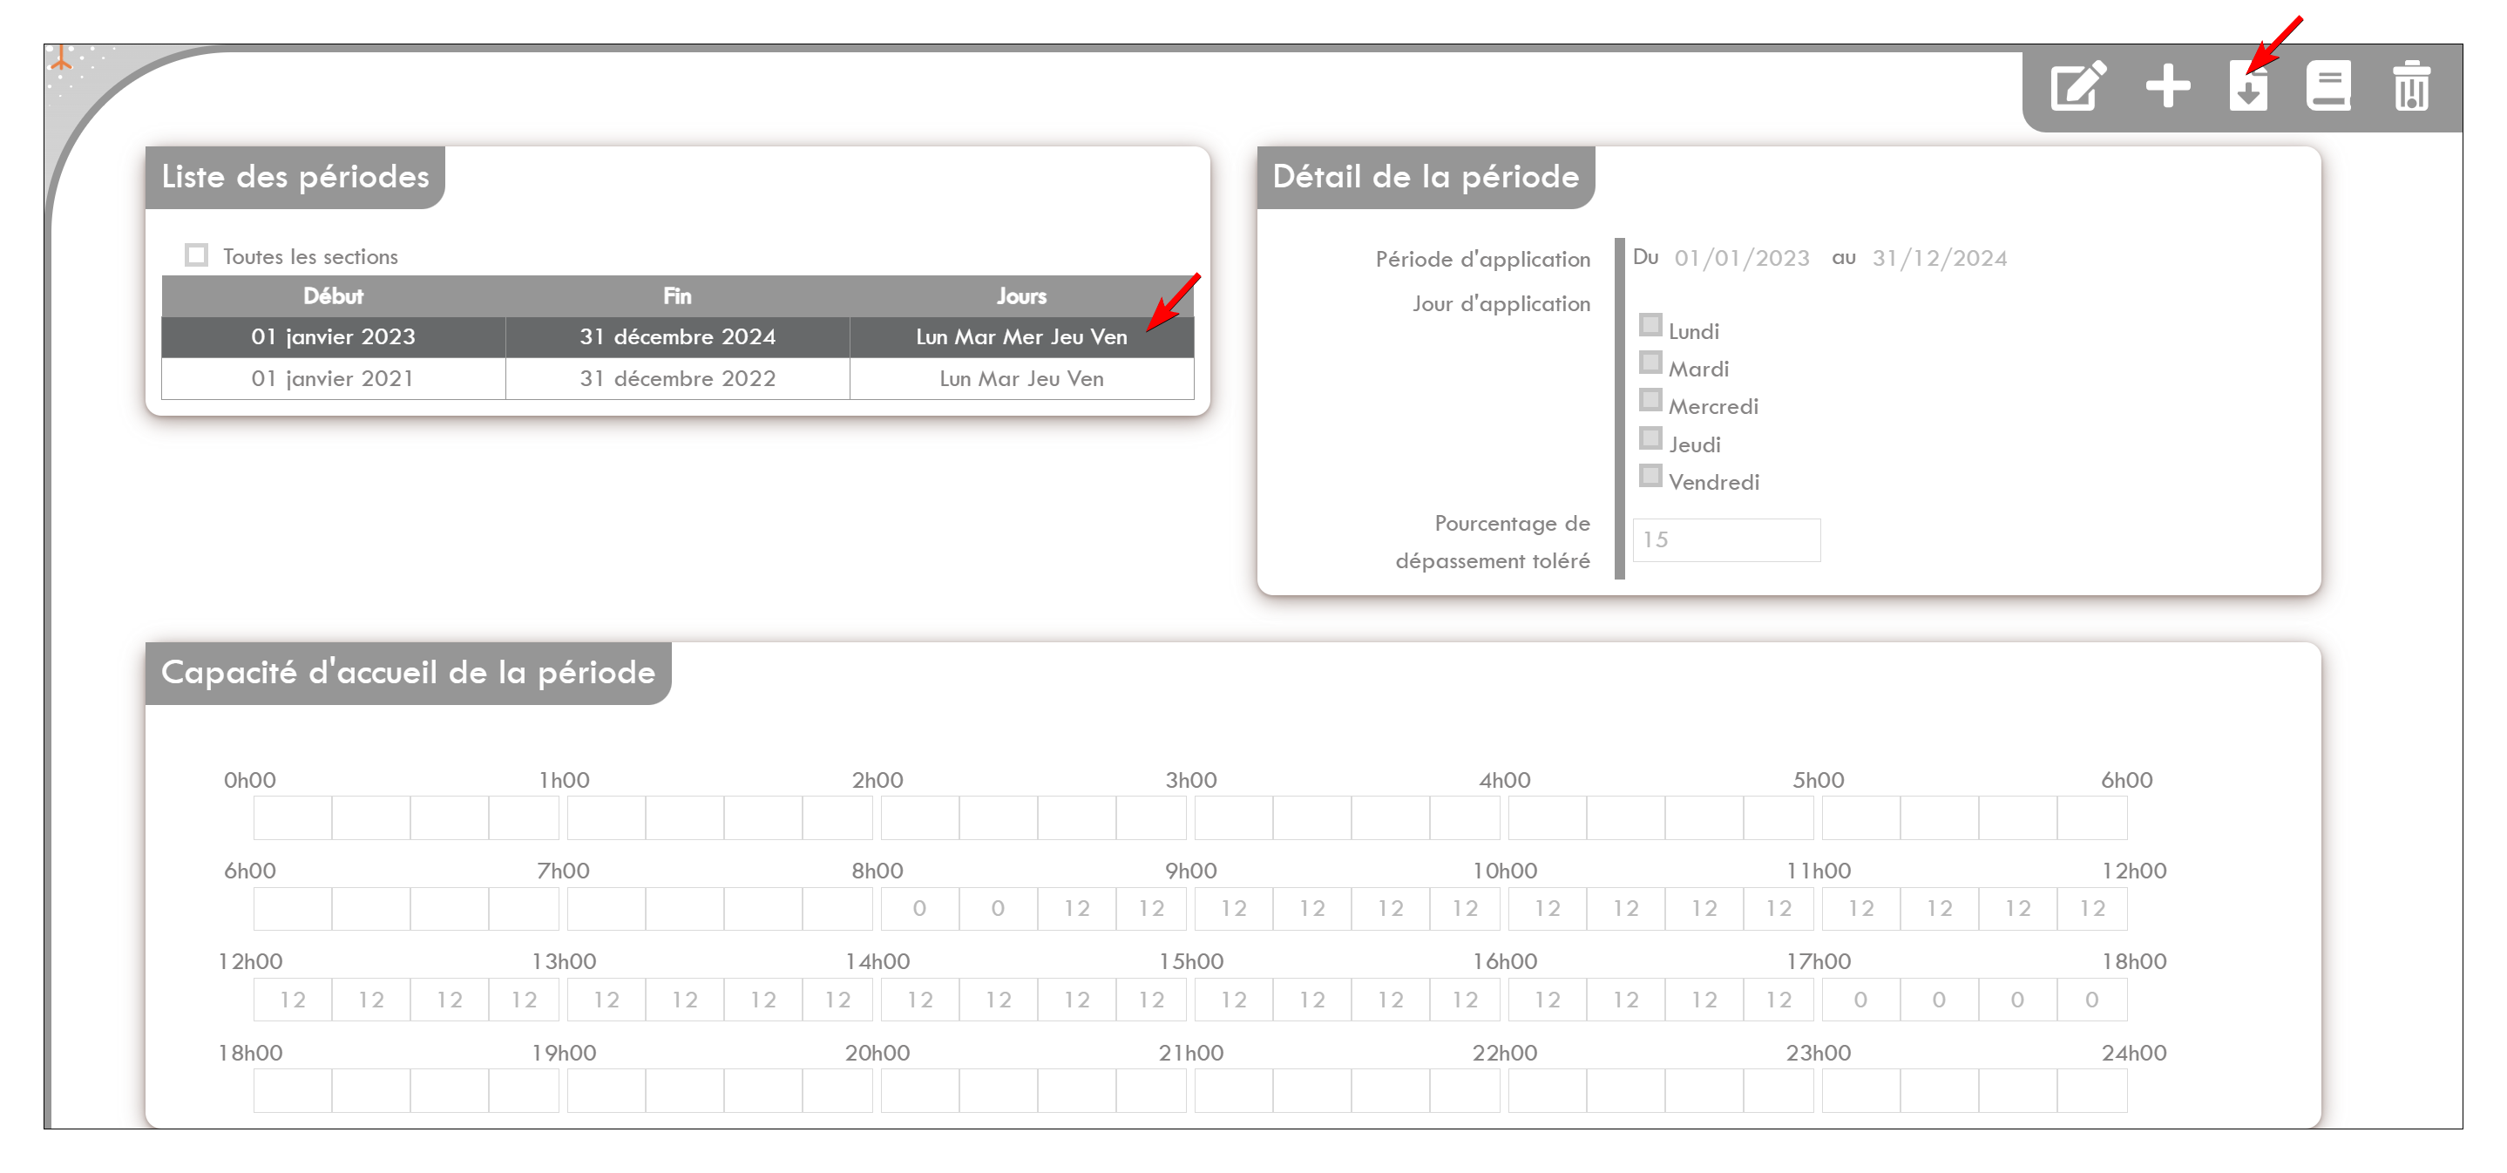
Task: Click the tolerated overrun percentage field 15
Action: pos(1726,539)
